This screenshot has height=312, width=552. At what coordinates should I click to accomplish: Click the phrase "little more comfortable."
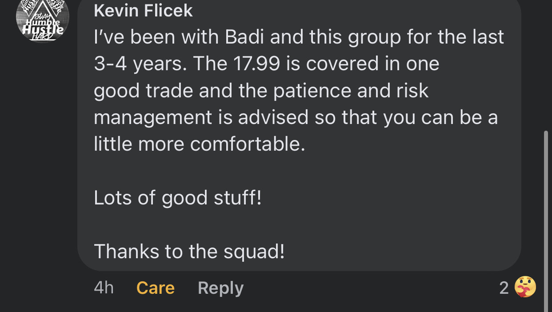point(200,144)
